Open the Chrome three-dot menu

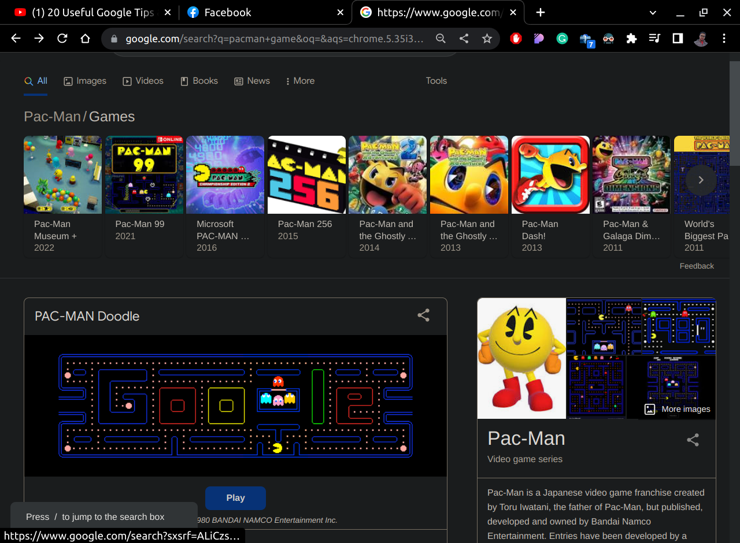click(x=724, y=39)
